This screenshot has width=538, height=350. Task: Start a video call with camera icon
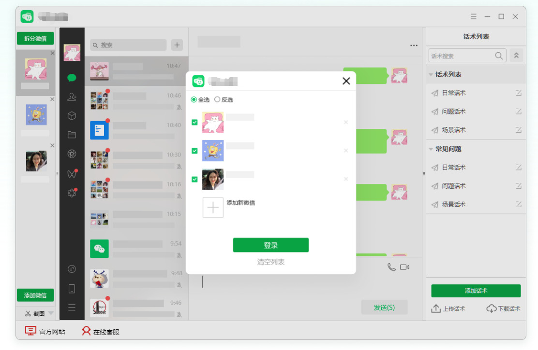(x=404, y=267)
